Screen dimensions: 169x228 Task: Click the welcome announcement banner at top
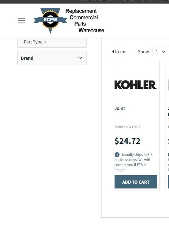click(84, 1)
